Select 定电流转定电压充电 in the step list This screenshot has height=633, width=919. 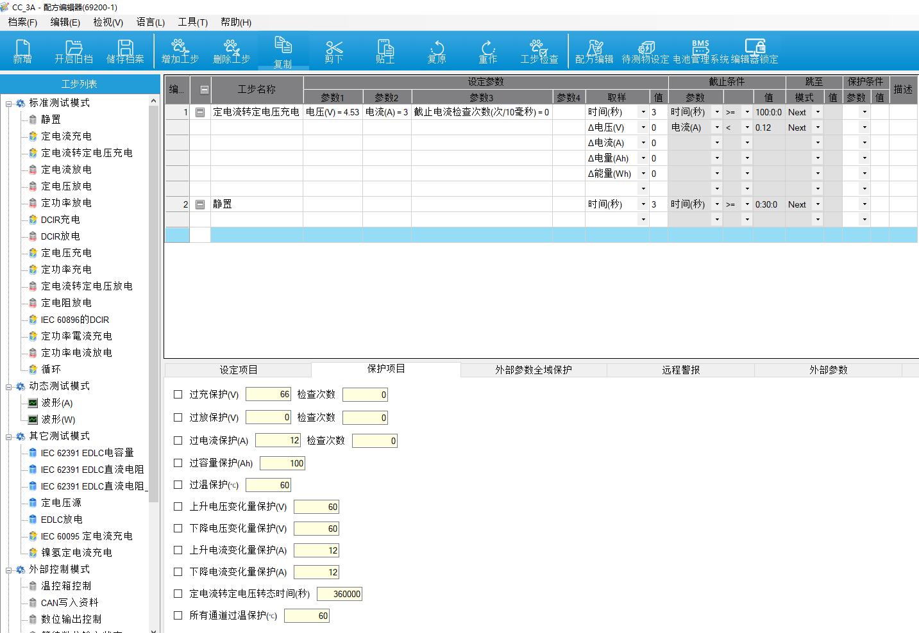[87, 153]
